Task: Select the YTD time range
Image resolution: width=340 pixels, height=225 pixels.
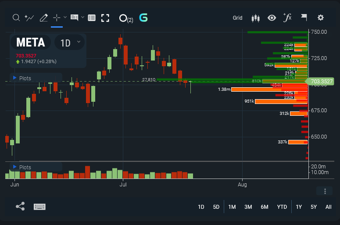Action: 282,207
